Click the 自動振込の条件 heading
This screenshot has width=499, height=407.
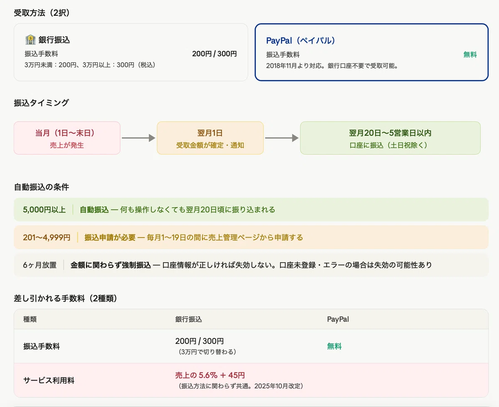click(x=41, y=187)
